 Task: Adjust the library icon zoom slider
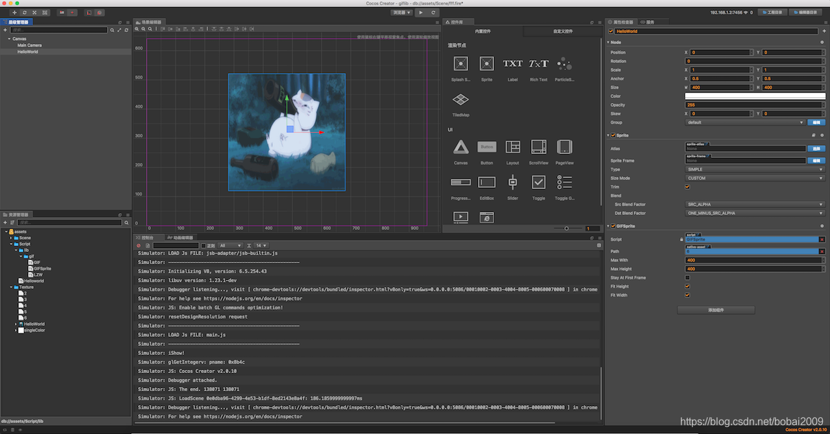(566, 228)
